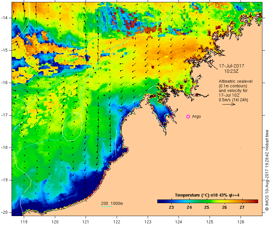Image resolution: width=271 pixels, height=225 pixels.
Task: Click the longitude label 120
Action: coord(55,222)
